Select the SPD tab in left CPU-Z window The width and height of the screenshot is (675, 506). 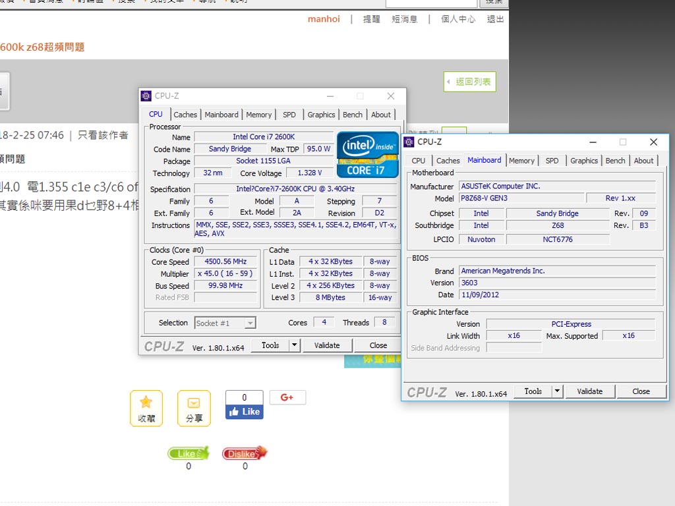click(289, 115)
